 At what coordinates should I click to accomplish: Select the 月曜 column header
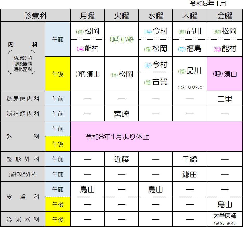pyautogui.click(x=87, y=16)
